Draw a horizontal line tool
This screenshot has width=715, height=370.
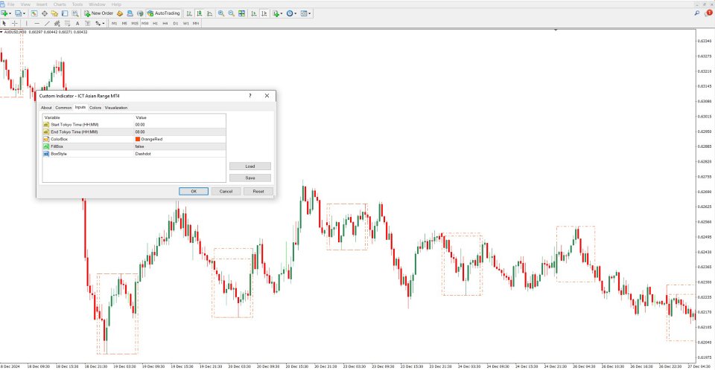click(x=37, y=23)
